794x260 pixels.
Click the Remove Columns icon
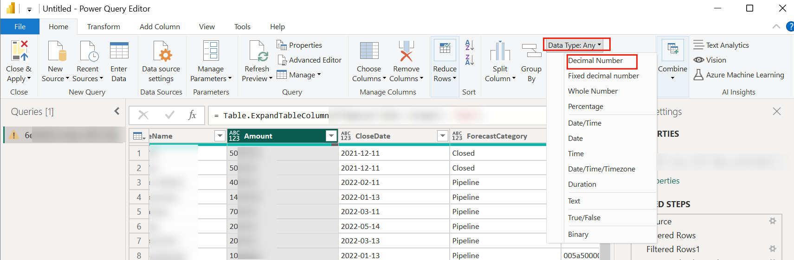pyautogui.click(x=407, y=51)
